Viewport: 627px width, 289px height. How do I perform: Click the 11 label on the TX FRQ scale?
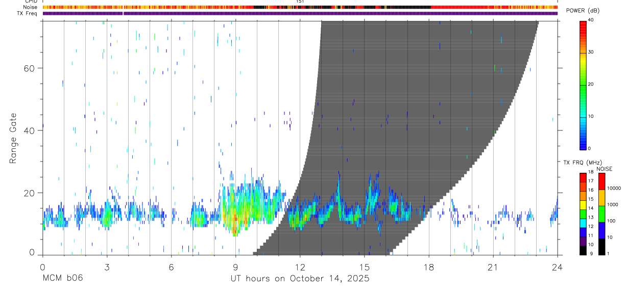click(x=591, y=235)
